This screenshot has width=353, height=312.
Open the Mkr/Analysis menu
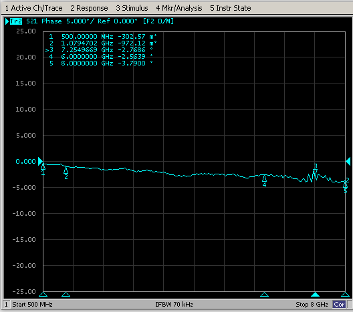coord(179,8)
